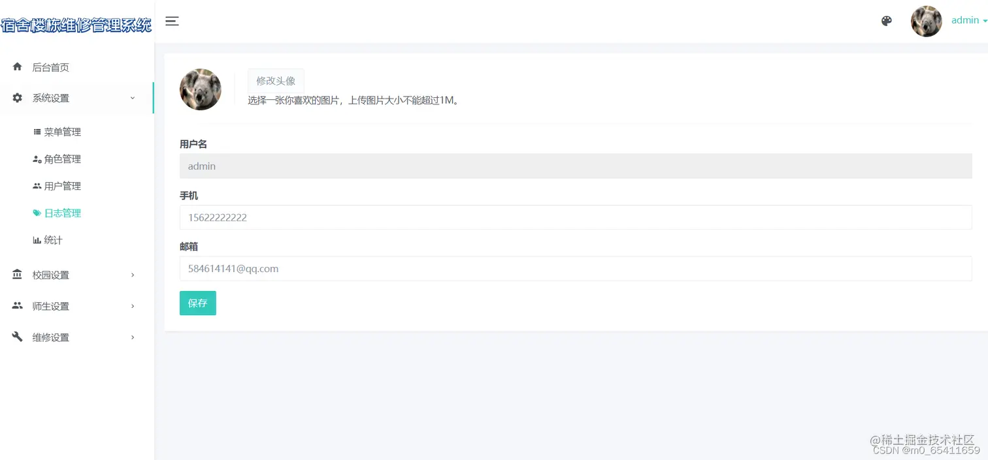This screenshot has width=988, height=460.
Task: Click the 手机 field label
Action: pos(189,196)
